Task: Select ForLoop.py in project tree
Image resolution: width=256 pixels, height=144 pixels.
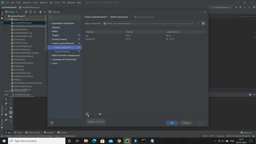Action: 19,70
